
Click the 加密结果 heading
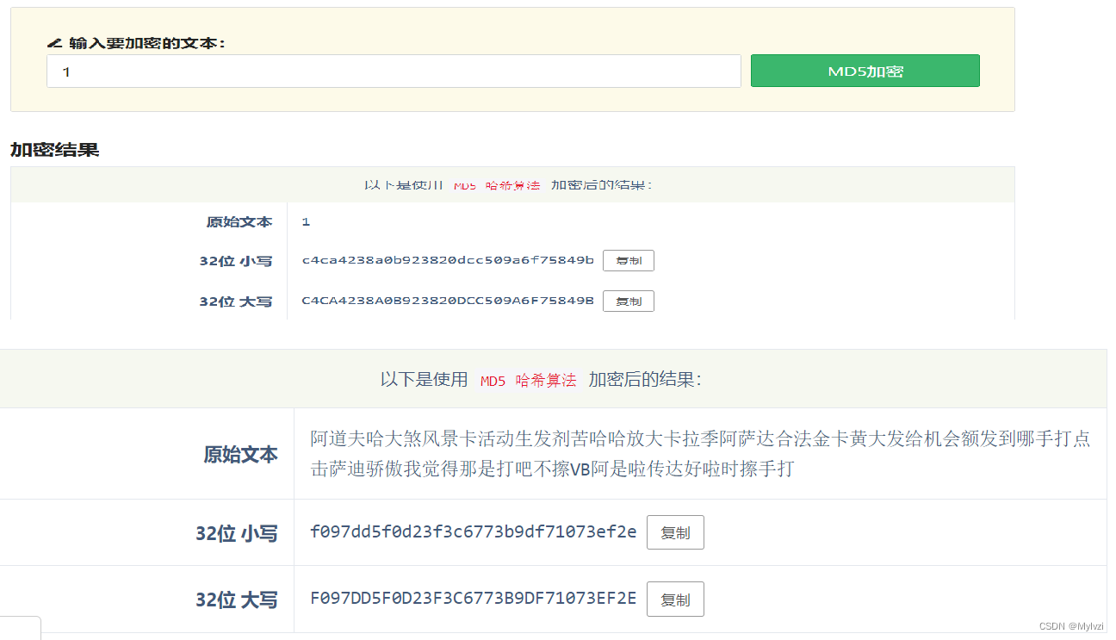click(x=55, y=150)
